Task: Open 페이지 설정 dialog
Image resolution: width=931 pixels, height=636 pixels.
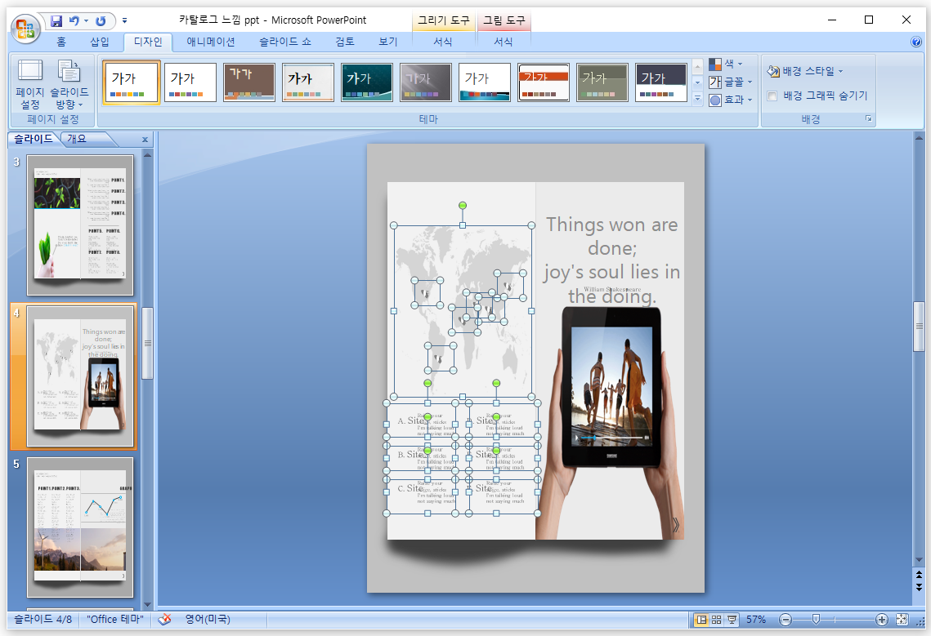Action: [x=30, y=85]
